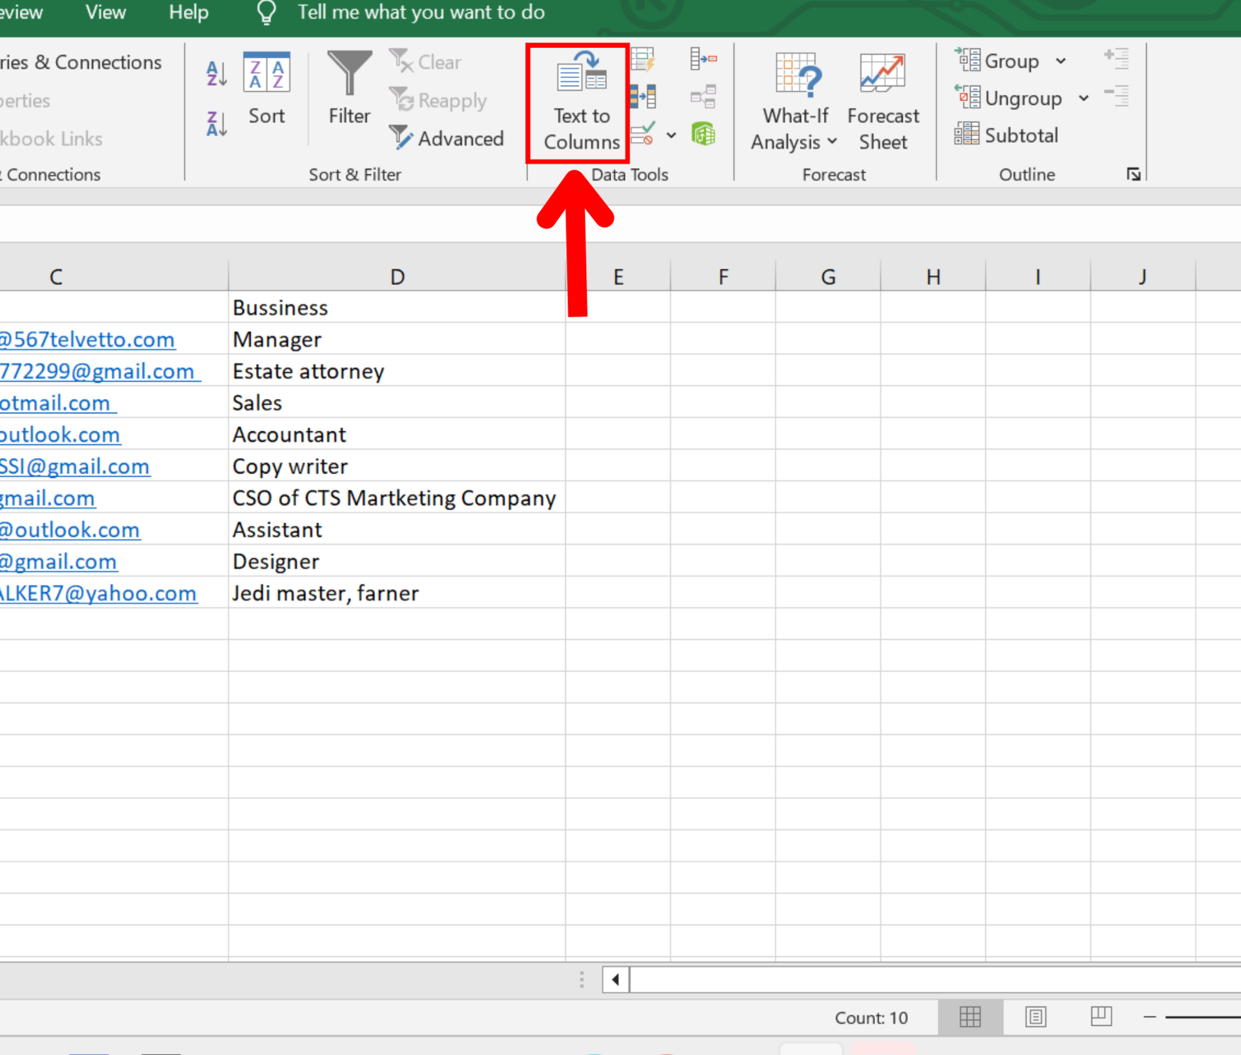Switch to Page Layout view
Screen dimensions: 1241x1055
(1035, 1017)
